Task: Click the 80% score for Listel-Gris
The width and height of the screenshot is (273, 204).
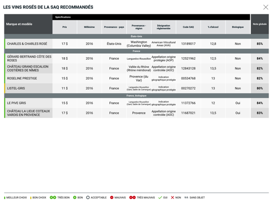Action: coord(260,88)
